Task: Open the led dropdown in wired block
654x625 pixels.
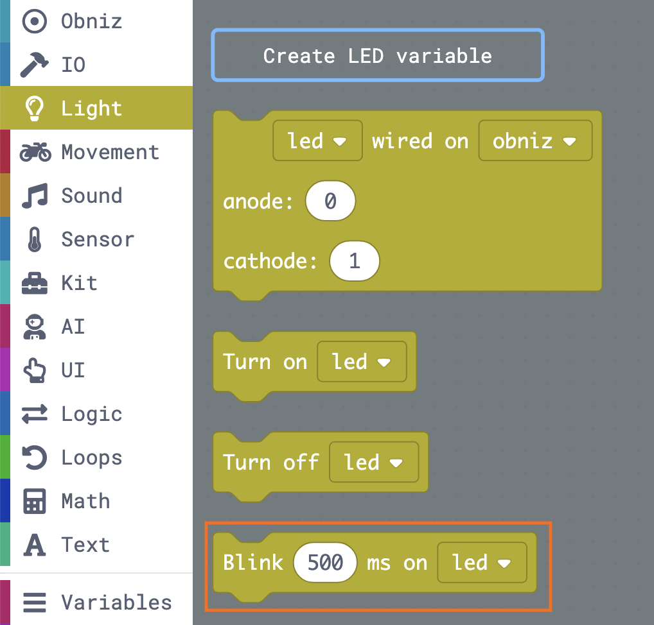Action: (317, 141)
